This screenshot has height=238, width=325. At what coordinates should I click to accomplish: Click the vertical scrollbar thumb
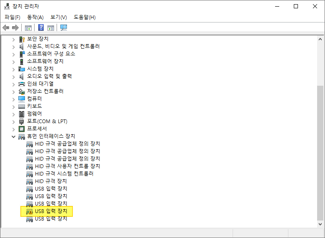click(320, 153)
